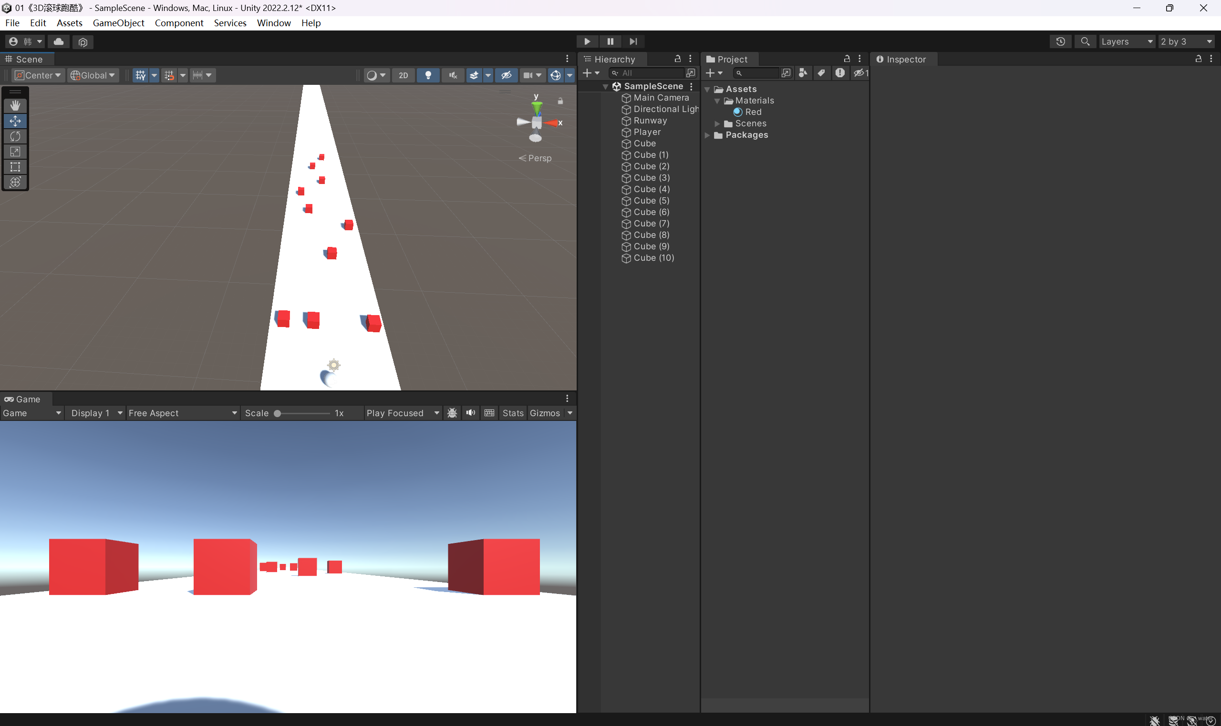Image resolution: width=1221 pixels, height=726 pixels.
Task: Open the Free Aspect dropdown
Action: click(x=182, y=413)
